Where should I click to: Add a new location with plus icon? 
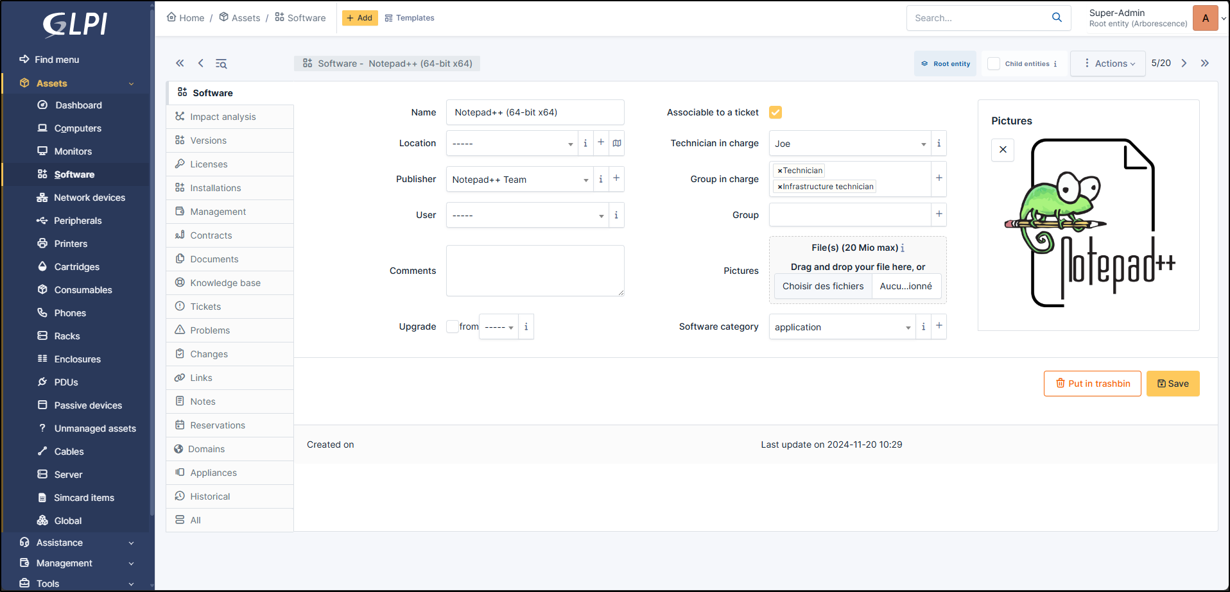coord(601,142)
